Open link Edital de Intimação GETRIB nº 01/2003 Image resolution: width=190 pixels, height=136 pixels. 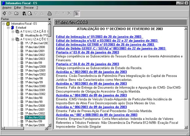point(105,44)
